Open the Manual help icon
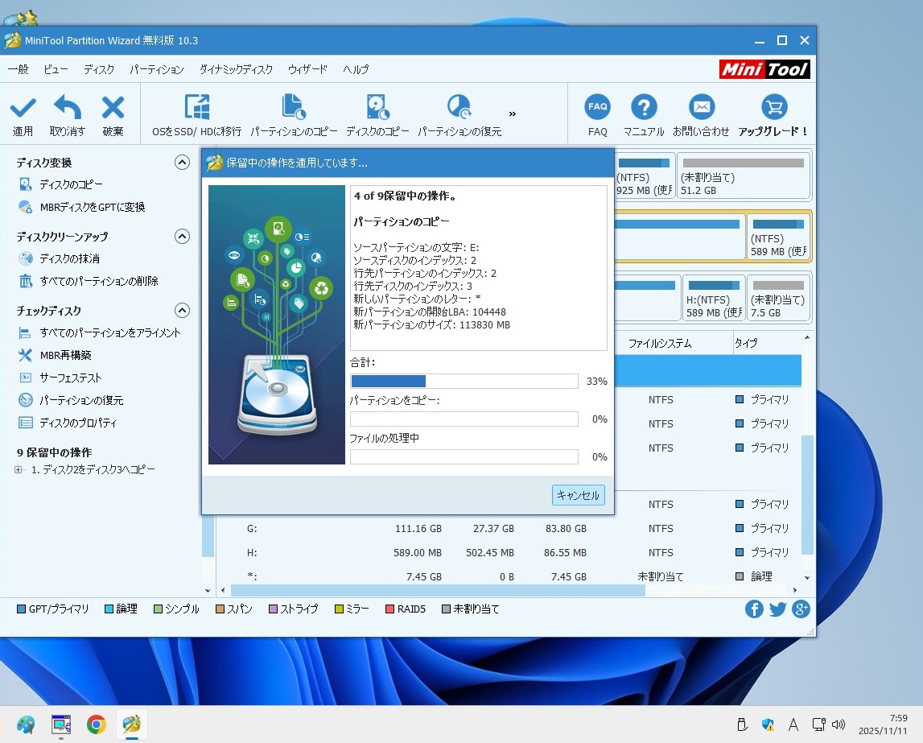923x743 pixels. [x=644, y=107]
